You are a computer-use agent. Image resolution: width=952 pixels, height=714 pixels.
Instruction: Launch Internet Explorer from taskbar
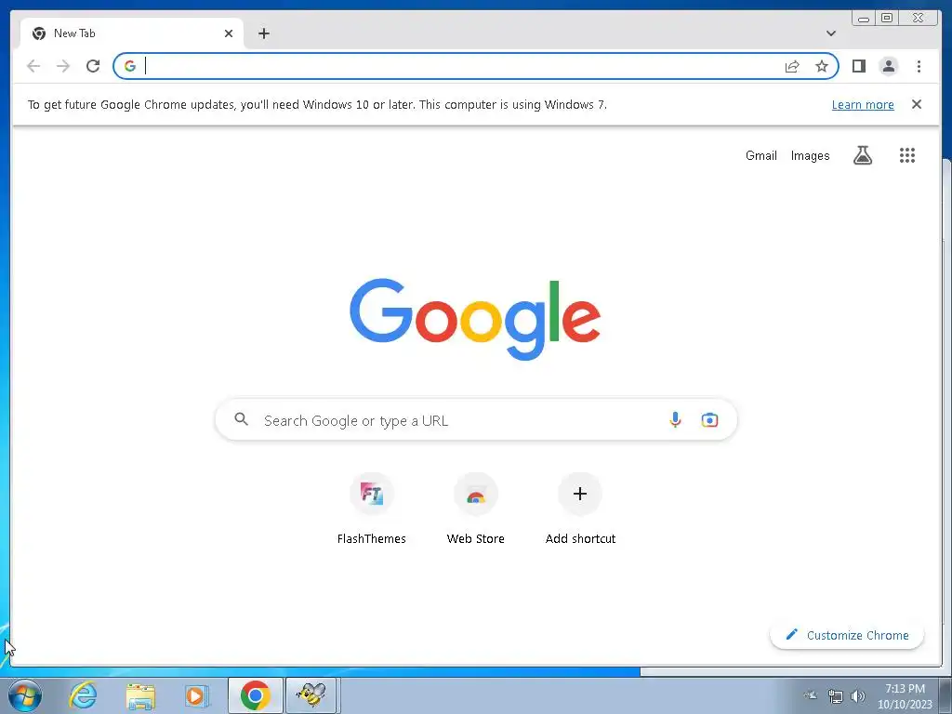coord(83,695)
